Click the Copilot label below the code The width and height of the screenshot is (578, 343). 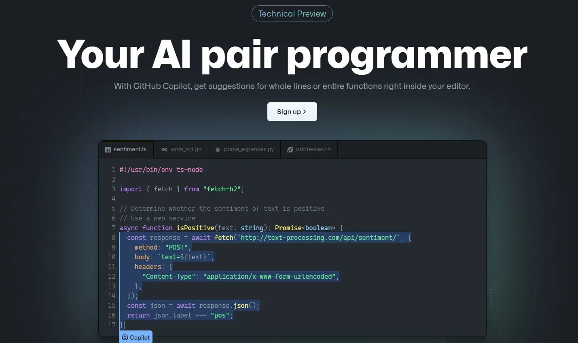click(x=136, y=337)
